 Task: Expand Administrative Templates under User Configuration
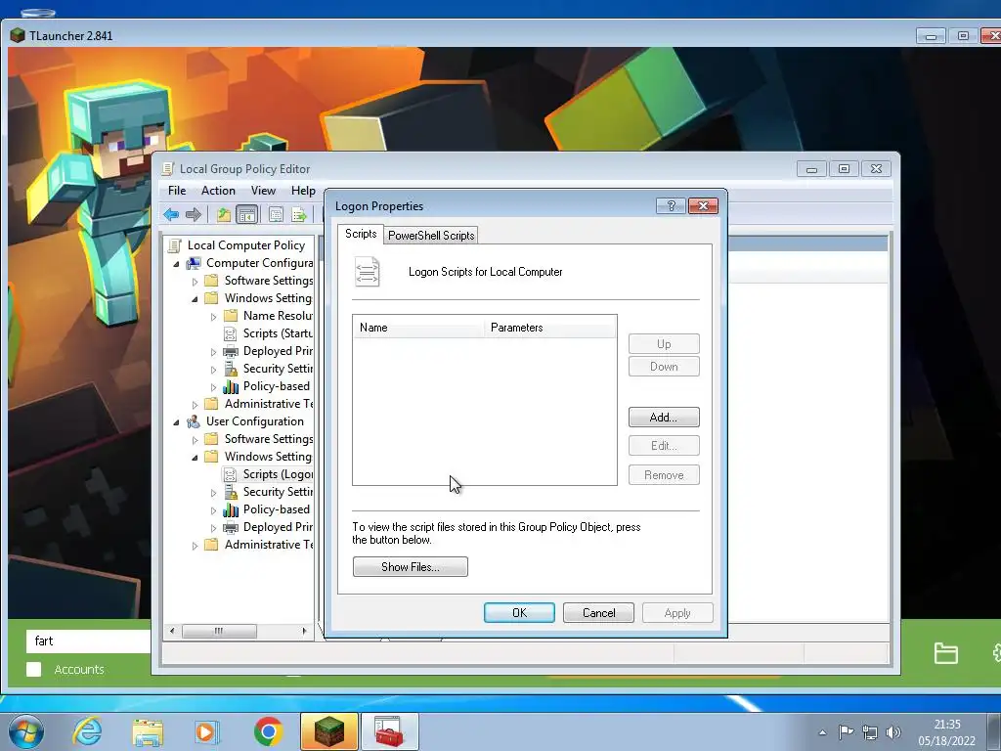click(x=195, y=546)
